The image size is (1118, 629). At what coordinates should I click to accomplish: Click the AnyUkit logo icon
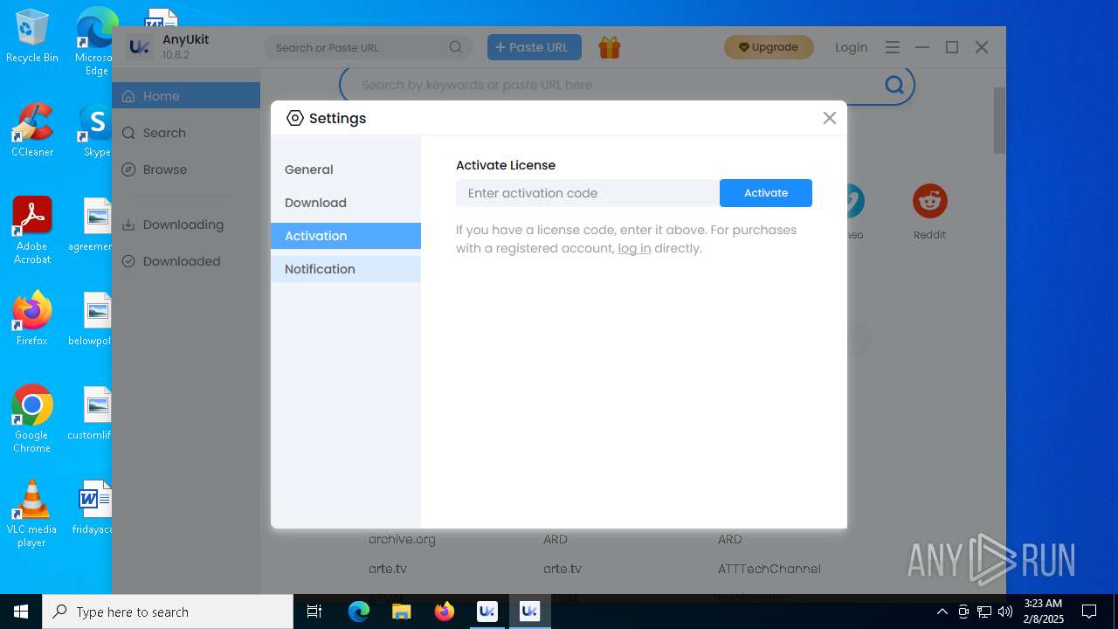click(140, 47)
